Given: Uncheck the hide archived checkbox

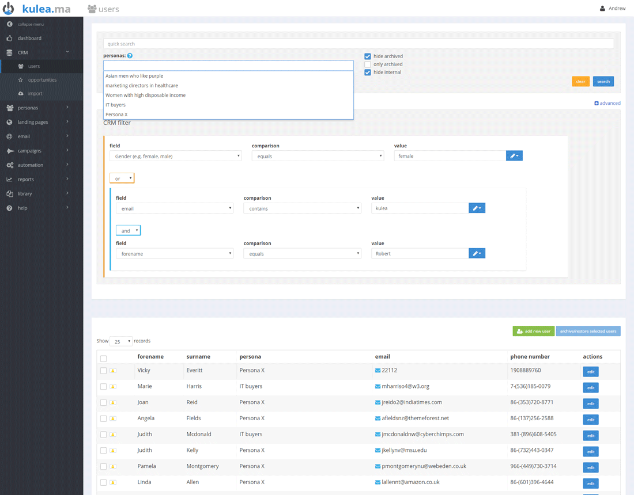Looking at the screenshot, I should click(x=368, y=56).
